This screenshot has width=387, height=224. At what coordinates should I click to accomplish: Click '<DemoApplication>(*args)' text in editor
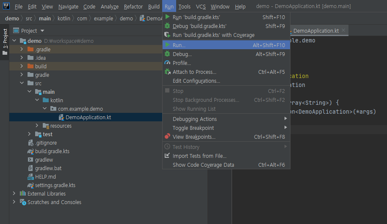click(x=335, y=112)
